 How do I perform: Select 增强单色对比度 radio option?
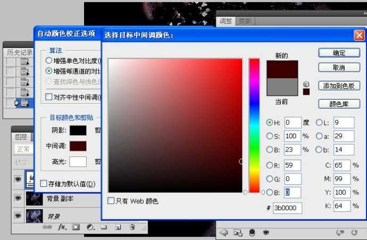(x=49, y=61)
